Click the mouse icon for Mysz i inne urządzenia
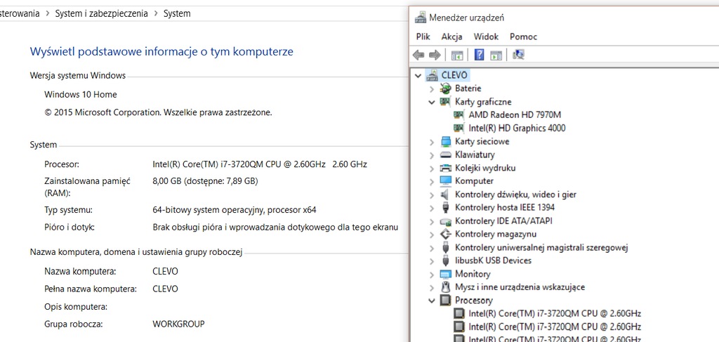This screenshot has height=342, width=719. [445, 287]
